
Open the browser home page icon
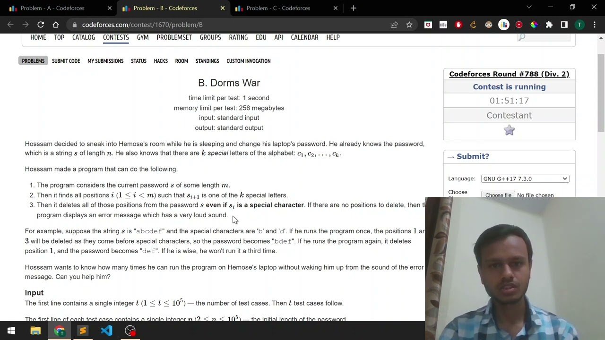tap(56, 25)
